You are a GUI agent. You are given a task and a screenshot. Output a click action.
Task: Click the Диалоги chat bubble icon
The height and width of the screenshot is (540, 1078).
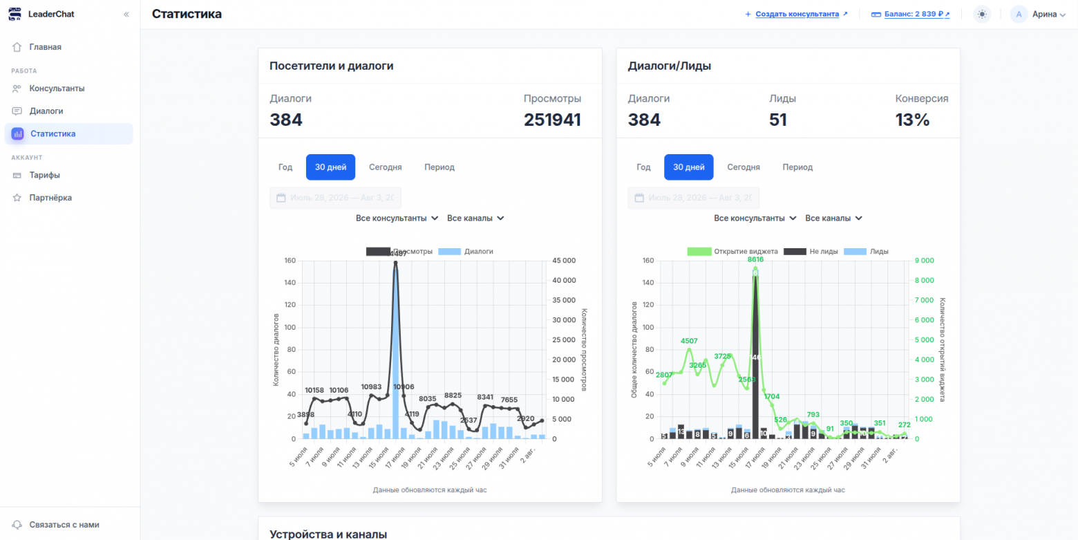point(17,111)
